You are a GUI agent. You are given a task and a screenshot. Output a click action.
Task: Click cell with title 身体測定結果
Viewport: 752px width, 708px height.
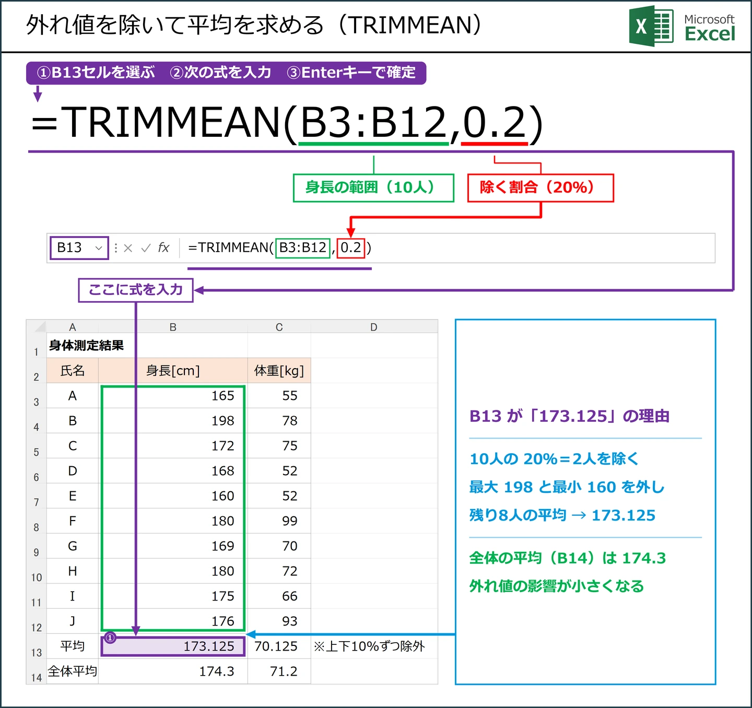[x=86, y=346]
